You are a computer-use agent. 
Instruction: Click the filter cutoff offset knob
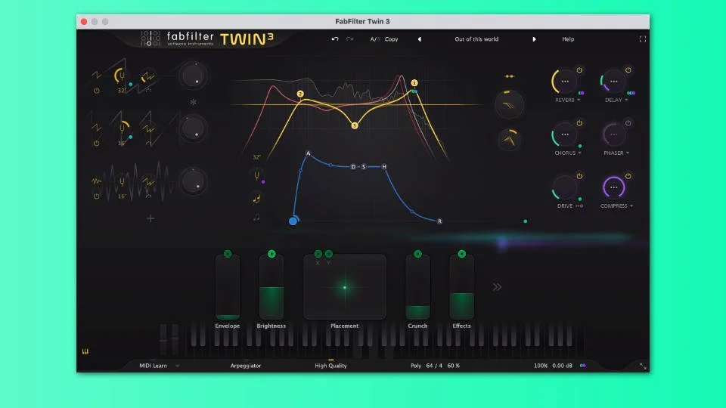coord(509,104)
